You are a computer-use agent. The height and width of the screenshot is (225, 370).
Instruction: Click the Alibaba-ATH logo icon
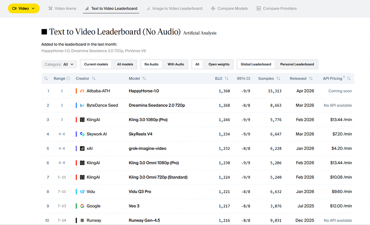(82, 91)
